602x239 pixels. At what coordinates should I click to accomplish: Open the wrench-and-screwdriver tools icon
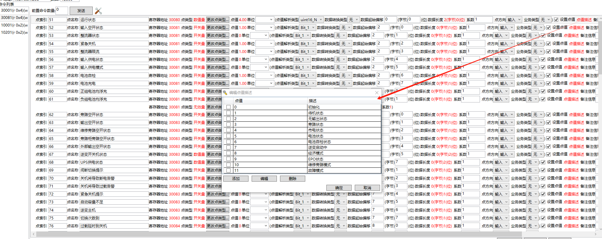pos(98,11)
